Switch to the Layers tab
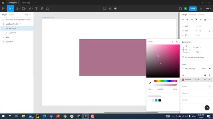Screen dimensions: 213x119 [x=5, y=15]
